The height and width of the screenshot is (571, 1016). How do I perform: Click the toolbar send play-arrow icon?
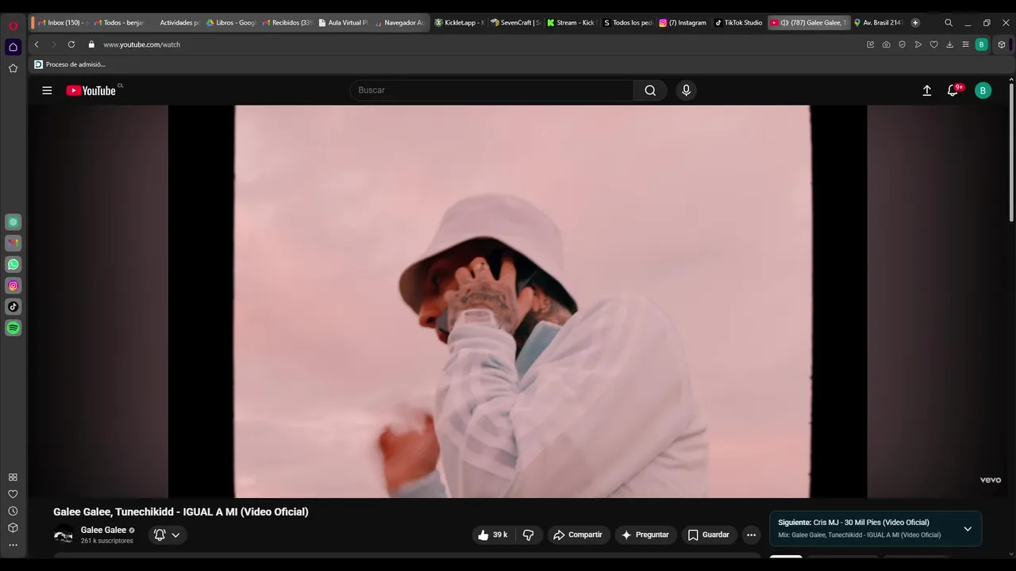coord(918,44)
